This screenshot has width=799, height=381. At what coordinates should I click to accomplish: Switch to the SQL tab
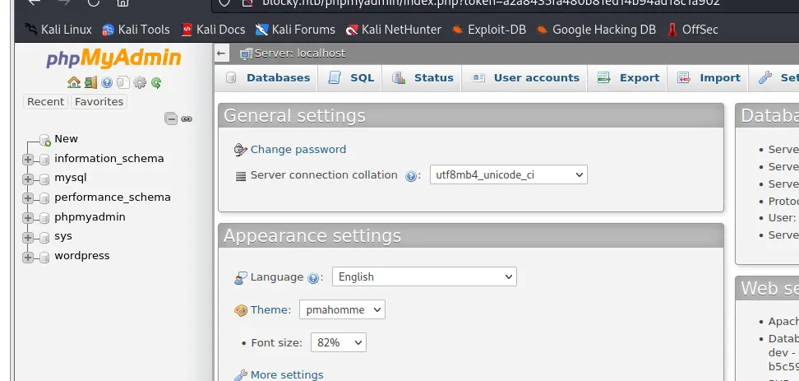coord(352,78)
